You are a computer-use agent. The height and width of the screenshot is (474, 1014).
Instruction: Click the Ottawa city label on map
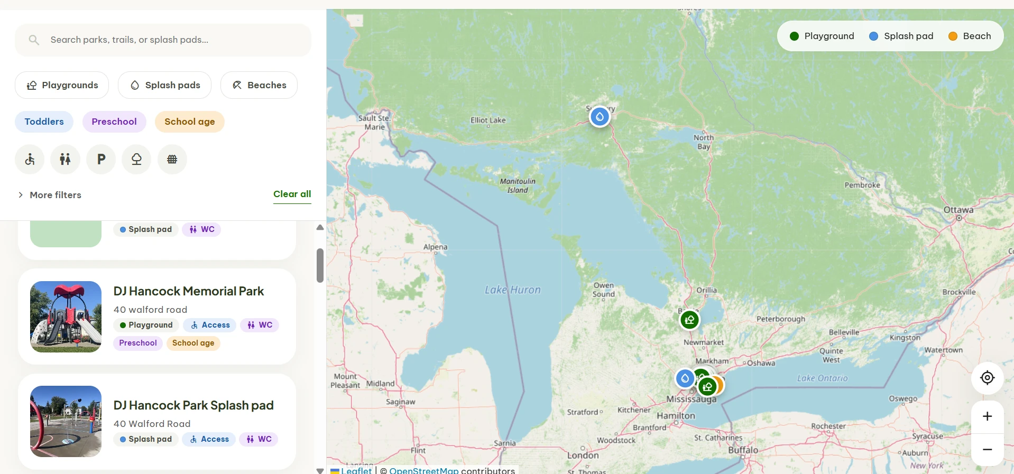(x=958, y=210)
